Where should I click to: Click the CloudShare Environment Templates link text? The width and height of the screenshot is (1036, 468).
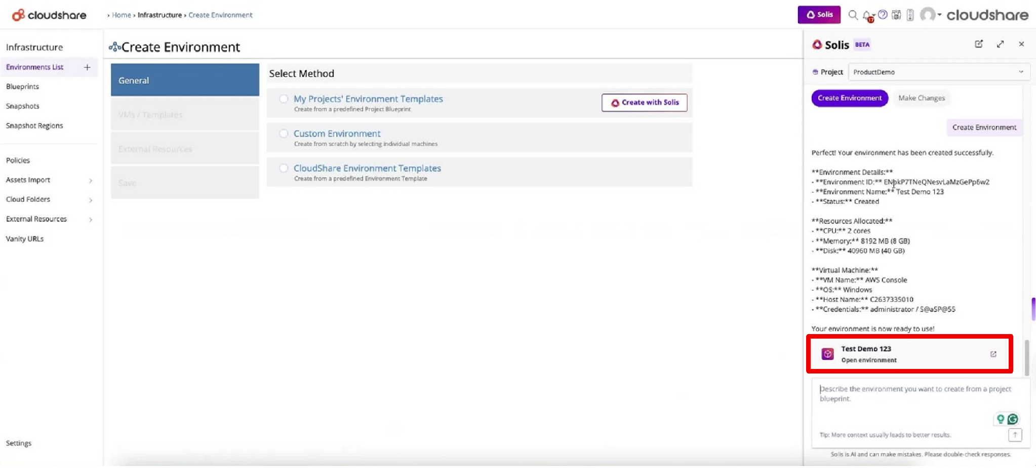coord(367,168)
